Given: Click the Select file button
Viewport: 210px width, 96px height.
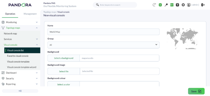Looking at the screenshot, I should (64, 71).
